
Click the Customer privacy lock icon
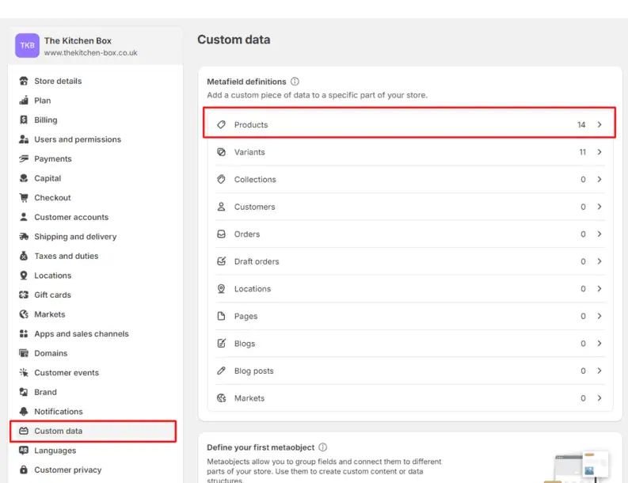click(x=24, y=470)
